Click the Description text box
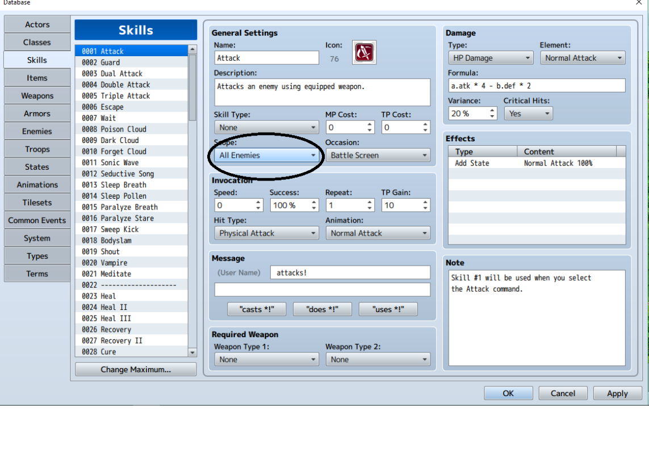Viewport: 649px width, 454px height. point(323,93)
